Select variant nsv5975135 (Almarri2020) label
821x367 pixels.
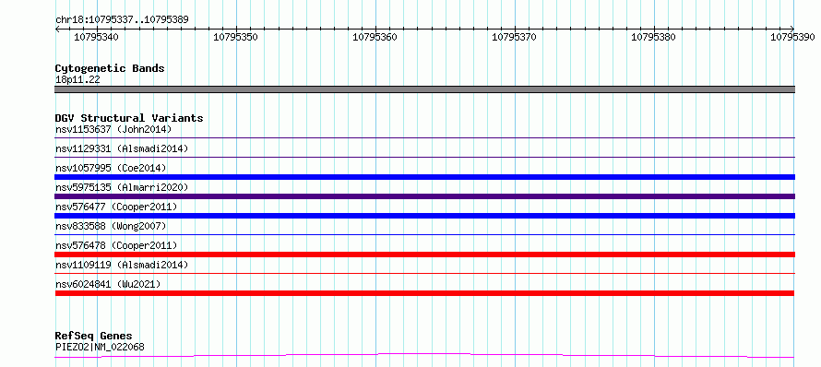tap(122, 187)
